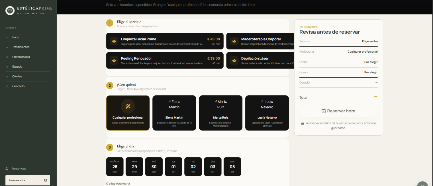The image size is (433, 186).
Task: Click the "Elige arriba" service value
Action: pyautogui.click(x=370, y=41)
